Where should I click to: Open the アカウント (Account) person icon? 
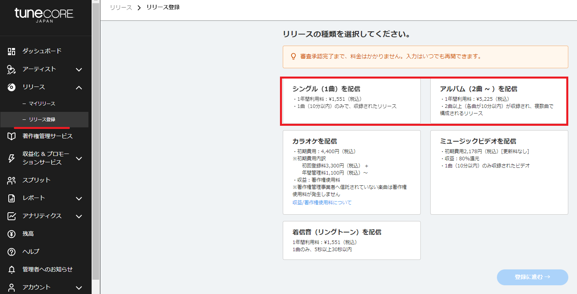pyautogui.click(x=11, y=286)
